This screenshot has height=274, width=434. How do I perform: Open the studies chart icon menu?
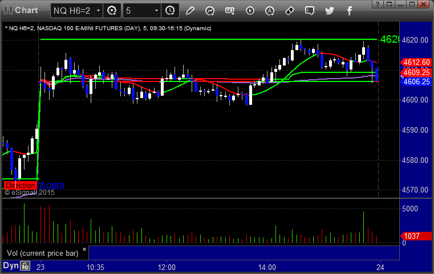(210, 11)
